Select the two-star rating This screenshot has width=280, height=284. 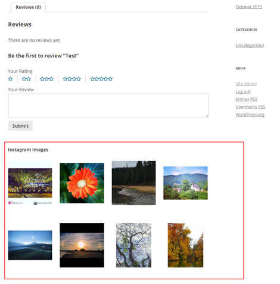click(26, 79)
